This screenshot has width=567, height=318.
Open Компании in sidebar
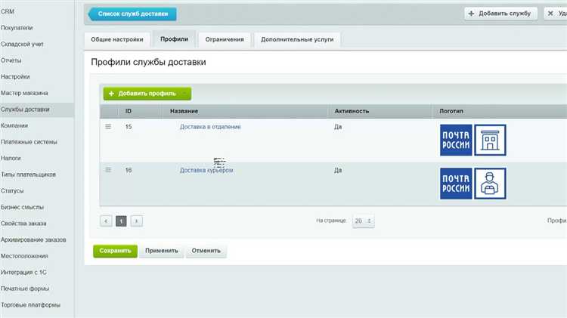click(14, 125)
